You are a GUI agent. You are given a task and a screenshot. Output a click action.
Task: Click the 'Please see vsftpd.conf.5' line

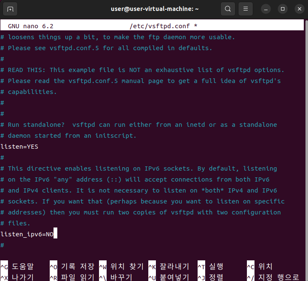pos(106,48)
